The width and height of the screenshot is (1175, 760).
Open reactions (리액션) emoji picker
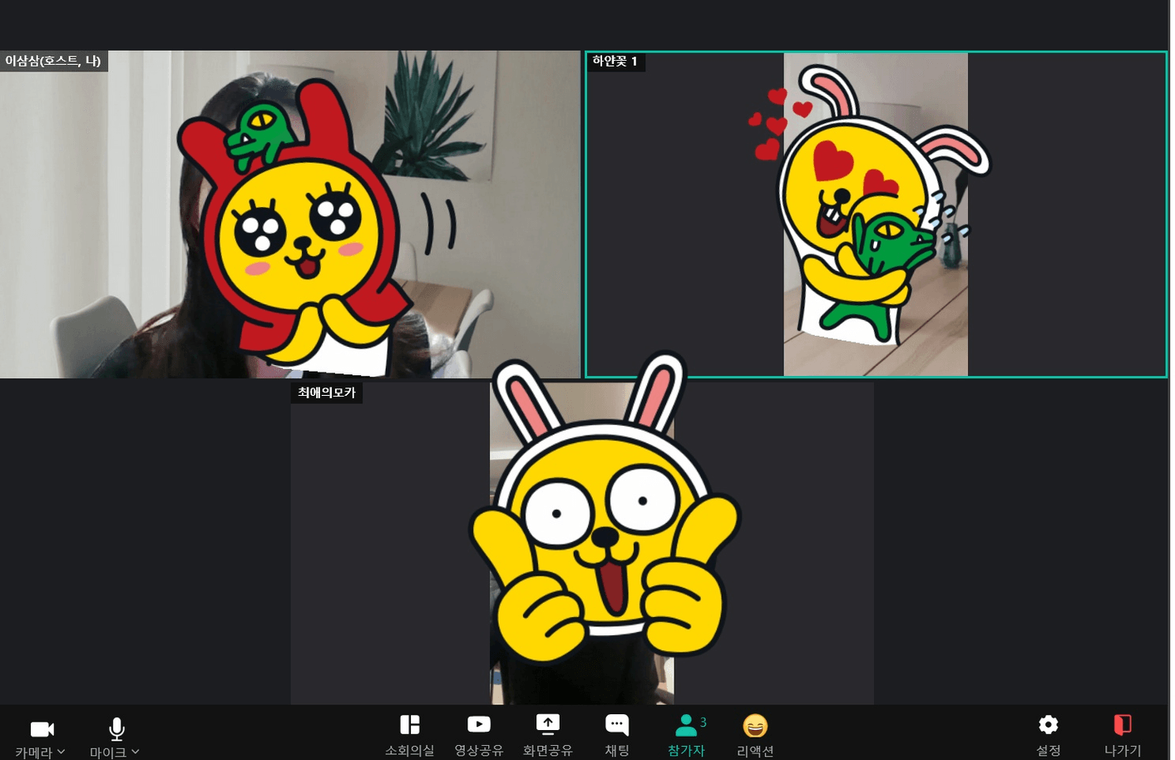click(x=755, y=735)
